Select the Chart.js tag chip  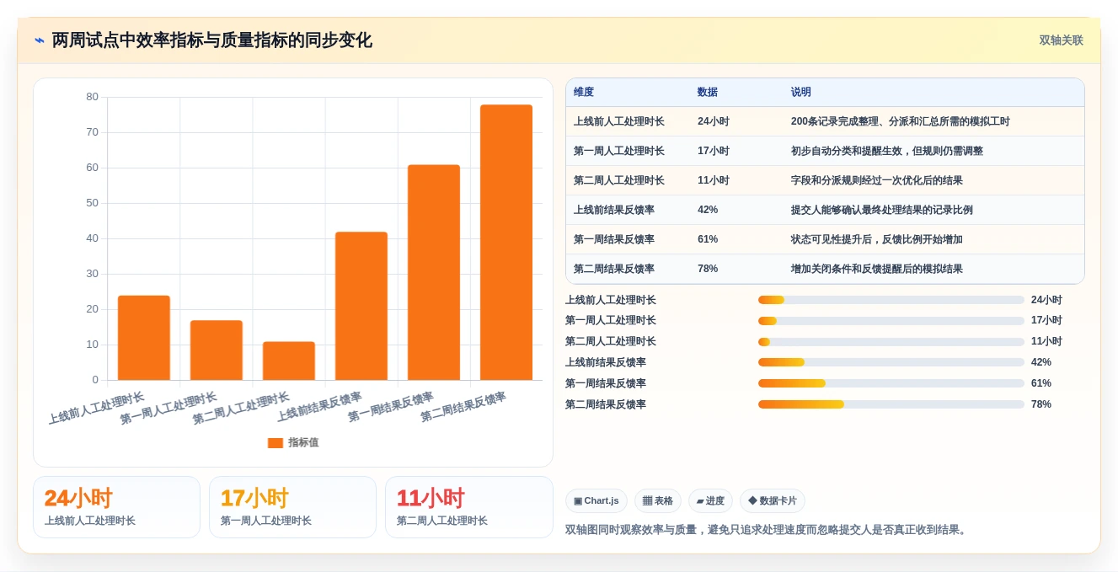[x=596, y=500]
